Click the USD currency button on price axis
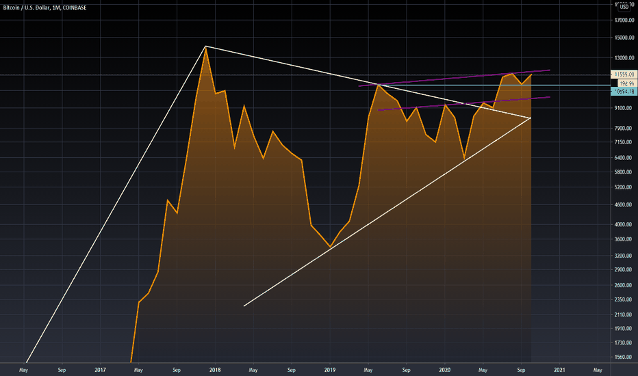638x376 pixels. (x=624, y=7)
